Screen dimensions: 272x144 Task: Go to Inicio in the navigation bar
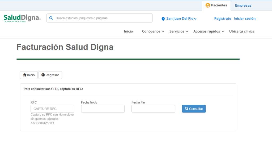128,31
